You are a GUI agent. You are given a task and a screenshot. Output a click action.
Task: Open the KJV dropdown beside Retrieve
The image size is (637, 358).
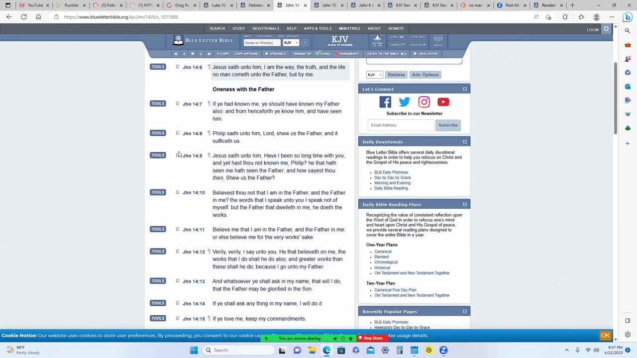coord(374,75)
